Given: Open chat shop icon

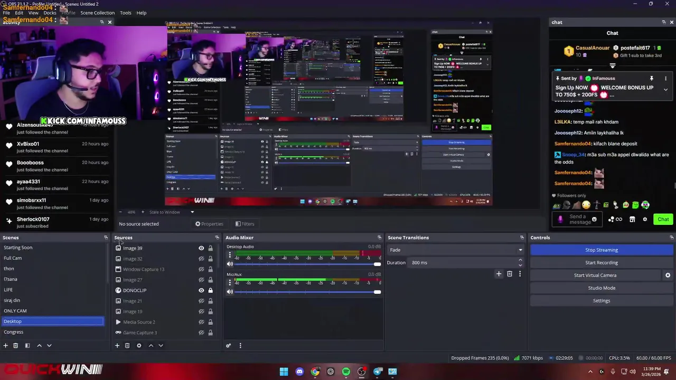Looking at the screenshot, I should (632, 219).
